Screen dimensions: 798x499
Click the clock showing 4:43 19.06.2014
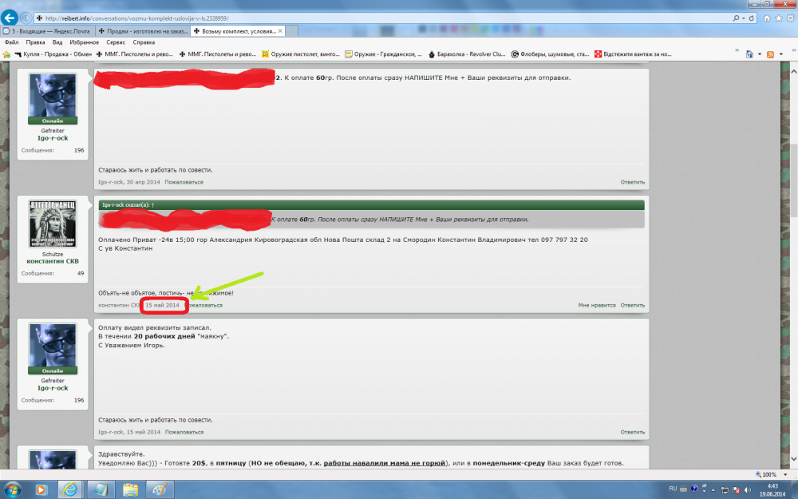[x=772, y=490]
